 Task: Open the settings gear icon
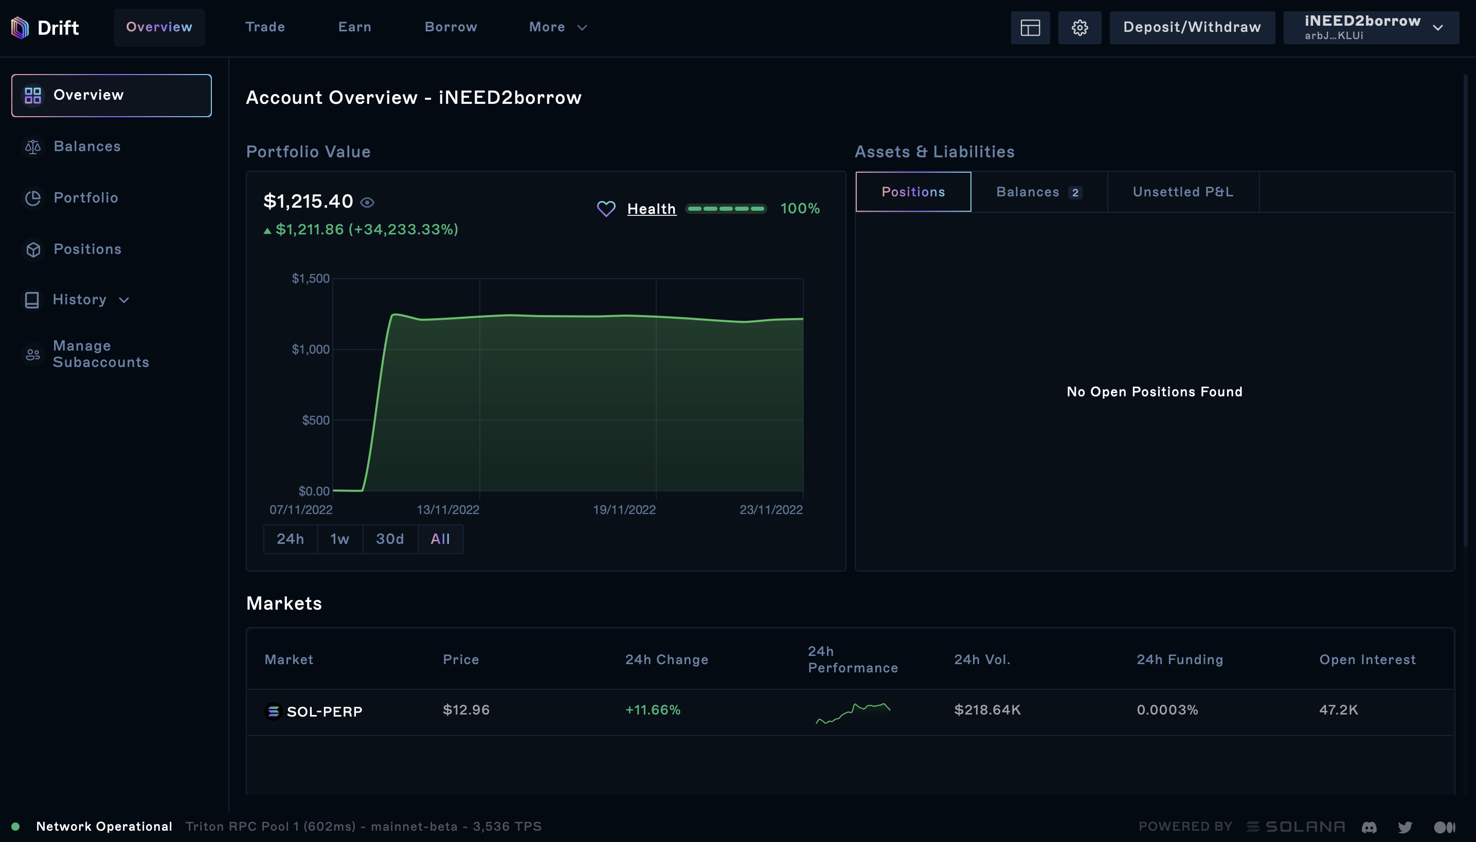coord(1079,27)
